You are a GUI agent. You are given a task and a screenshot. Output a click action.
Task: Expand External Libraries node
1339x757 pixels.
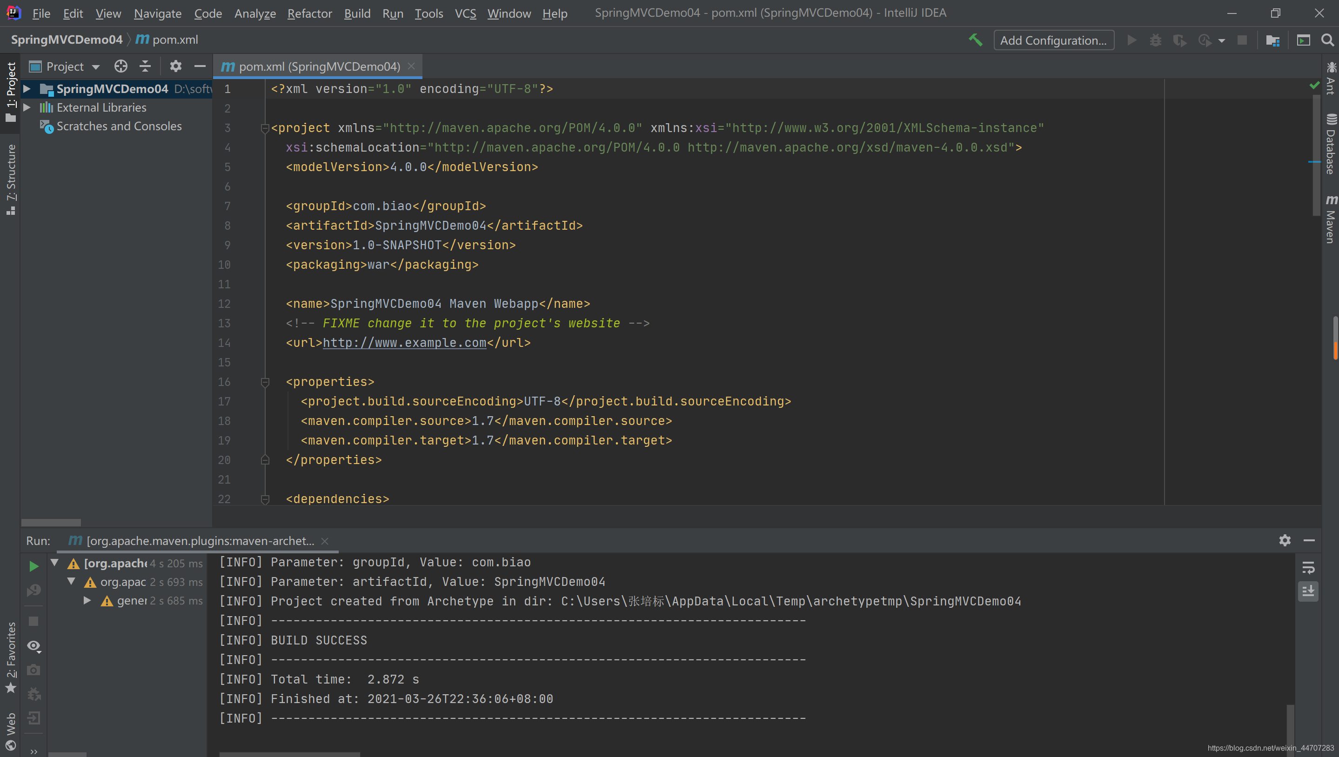click(x=27, y=107)
